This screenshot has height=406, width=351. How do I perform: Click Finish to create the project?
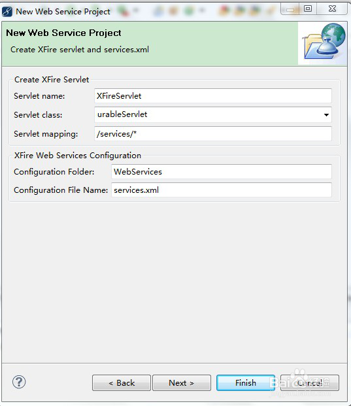click(x=246, y=382)
